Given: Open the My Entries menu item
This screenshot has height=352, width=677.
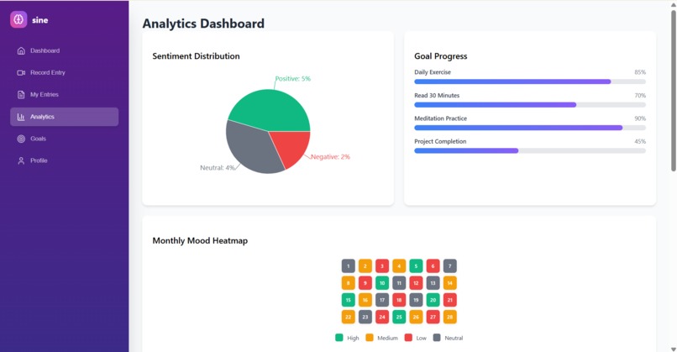Looking at the screenshot, I should tap(65, 95).
